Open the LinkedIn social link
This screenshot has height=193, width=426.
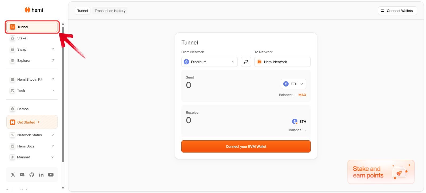(x=41, y=175)
